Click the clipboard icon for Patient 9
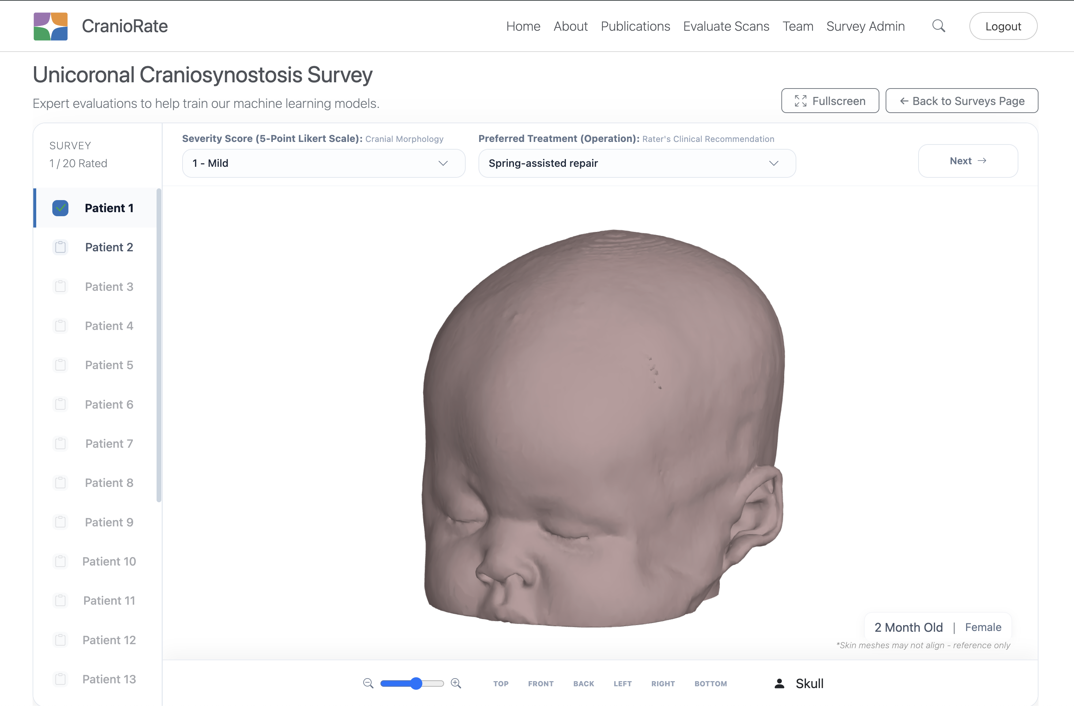 click(x=60, y=522)
